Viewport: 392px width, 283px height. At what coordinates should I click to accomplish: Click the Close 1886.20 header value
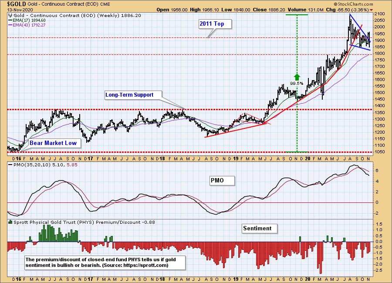(x=269, y=10)
